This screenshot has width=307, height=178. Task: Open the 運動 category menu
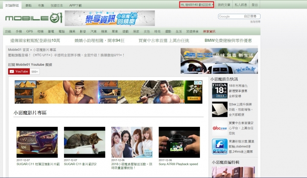168,31
